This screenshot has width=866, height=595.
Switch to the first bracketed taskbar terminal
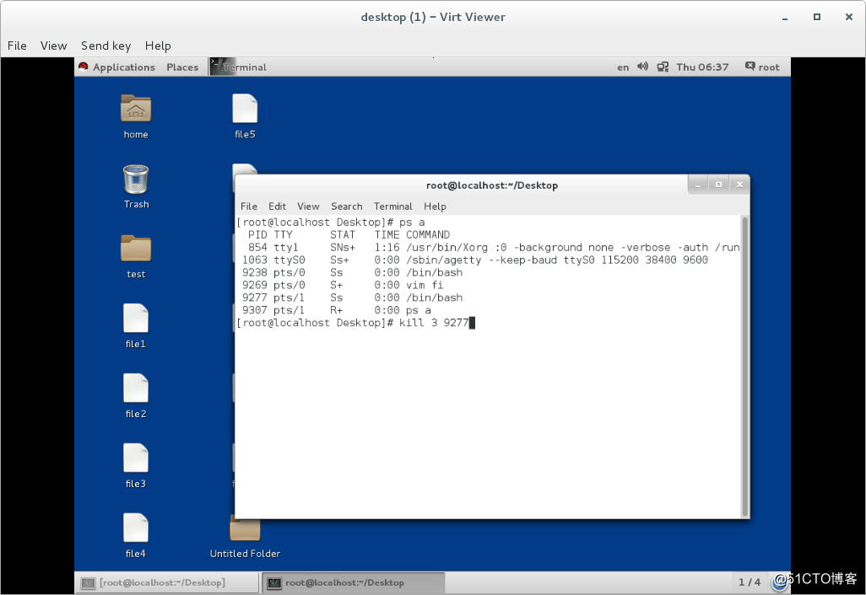coord(167,583)
